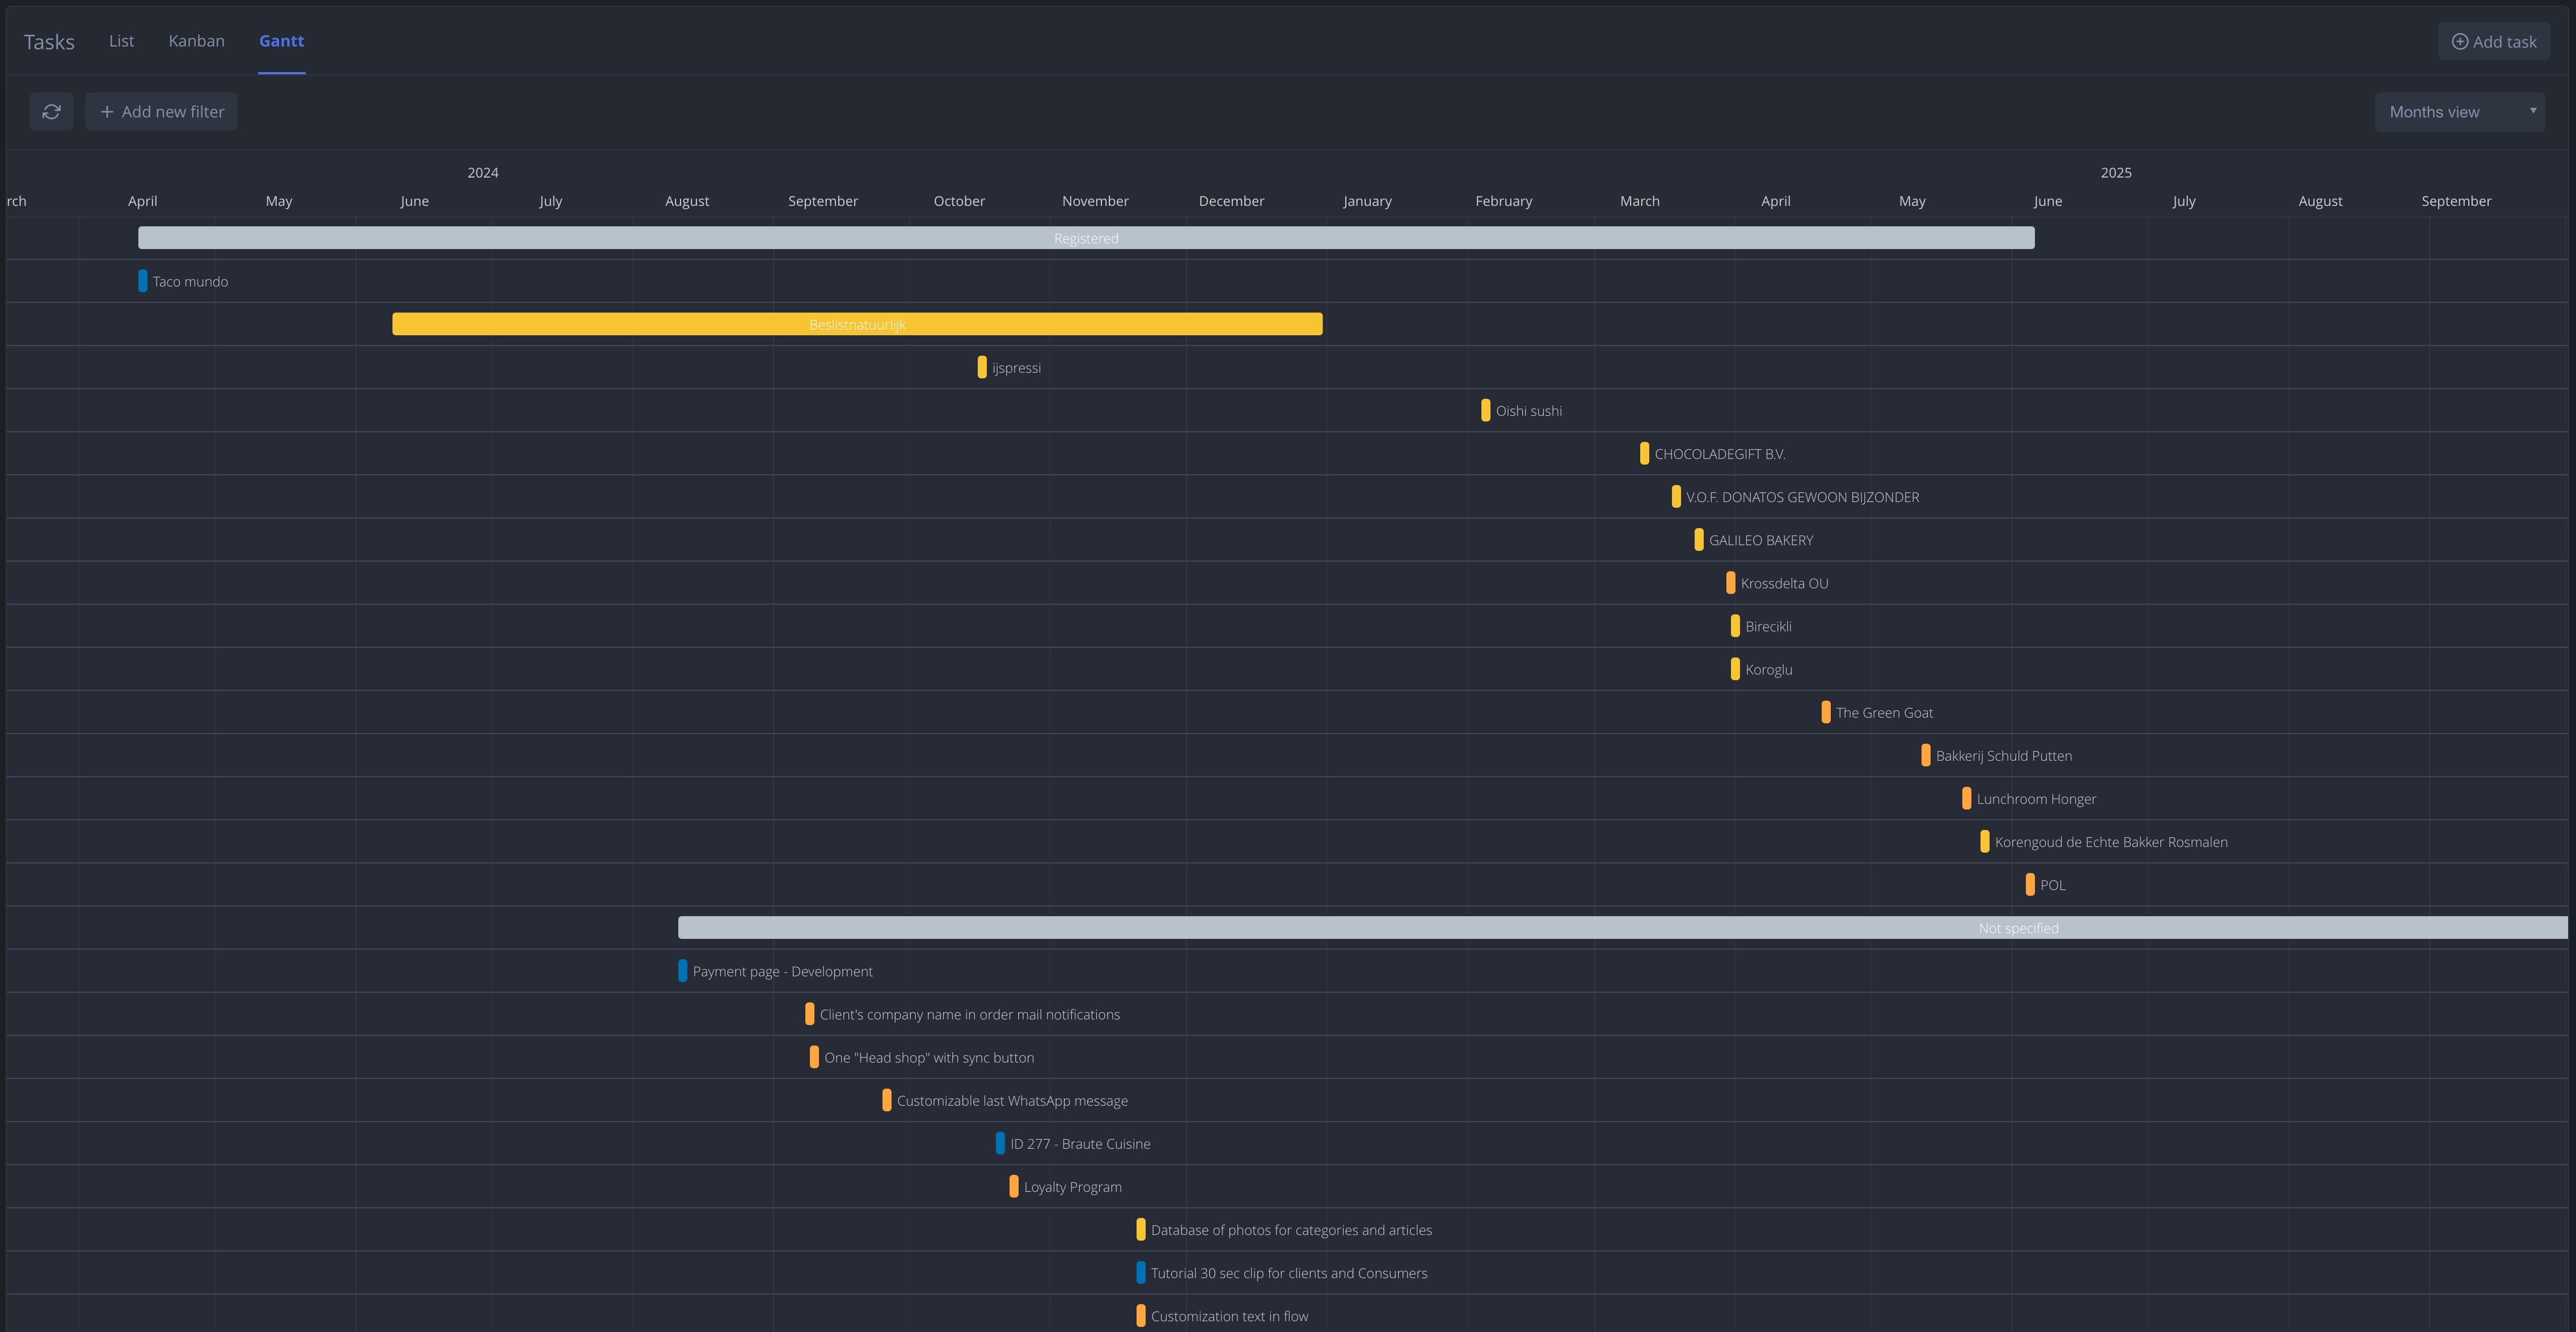Switch to the List tab
The height and width of the screenshot is (1332, 2576).
[120, 41]
